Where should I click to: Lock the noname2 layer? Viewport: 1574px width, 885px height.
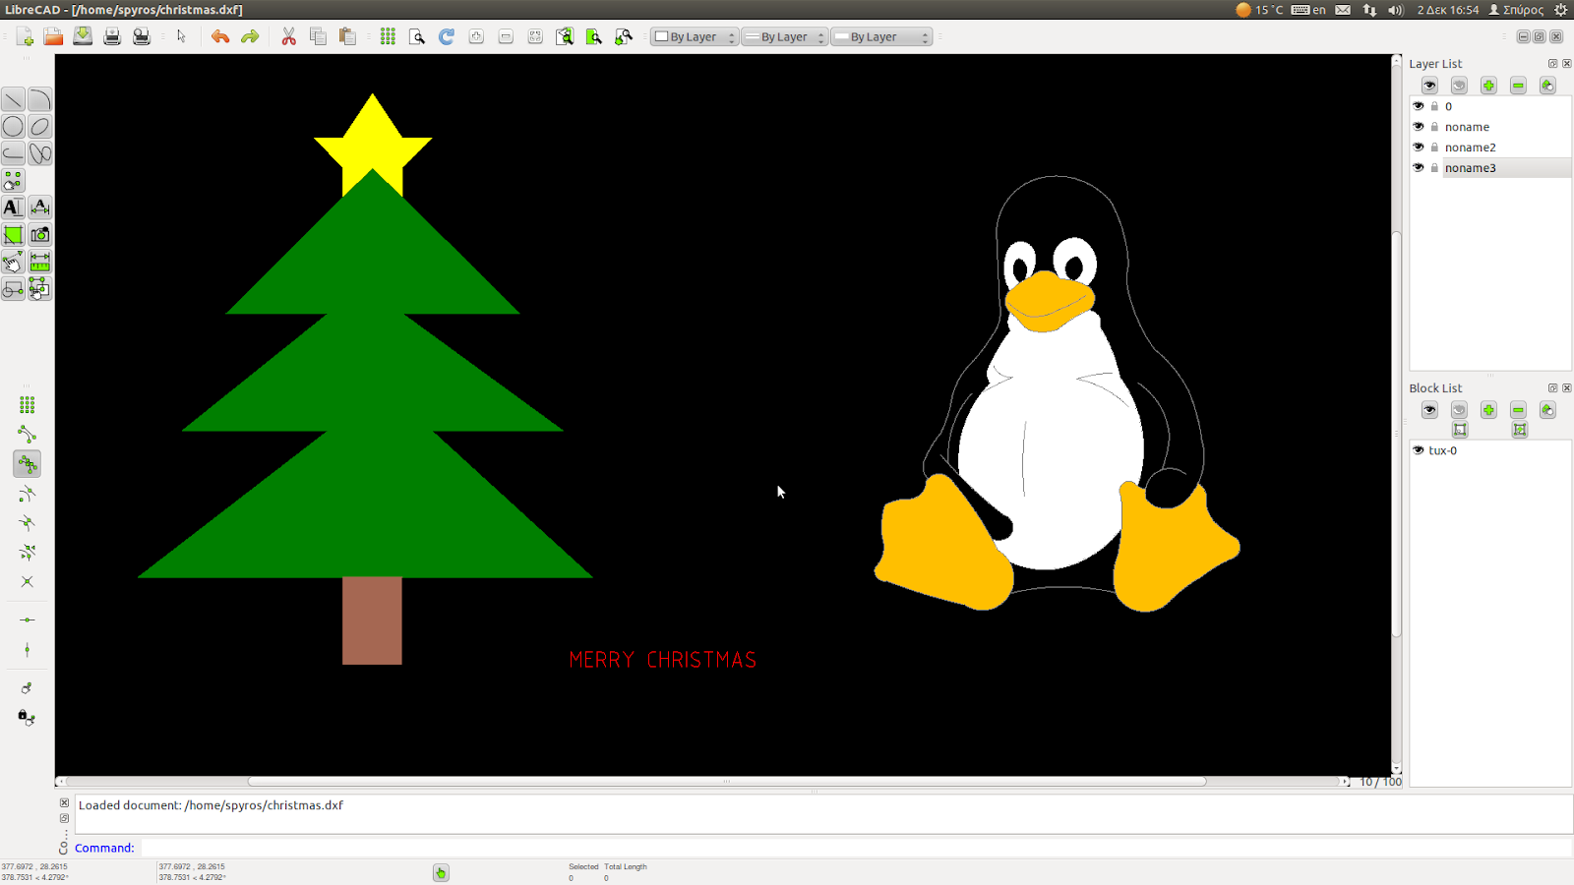pos(1434,147)
